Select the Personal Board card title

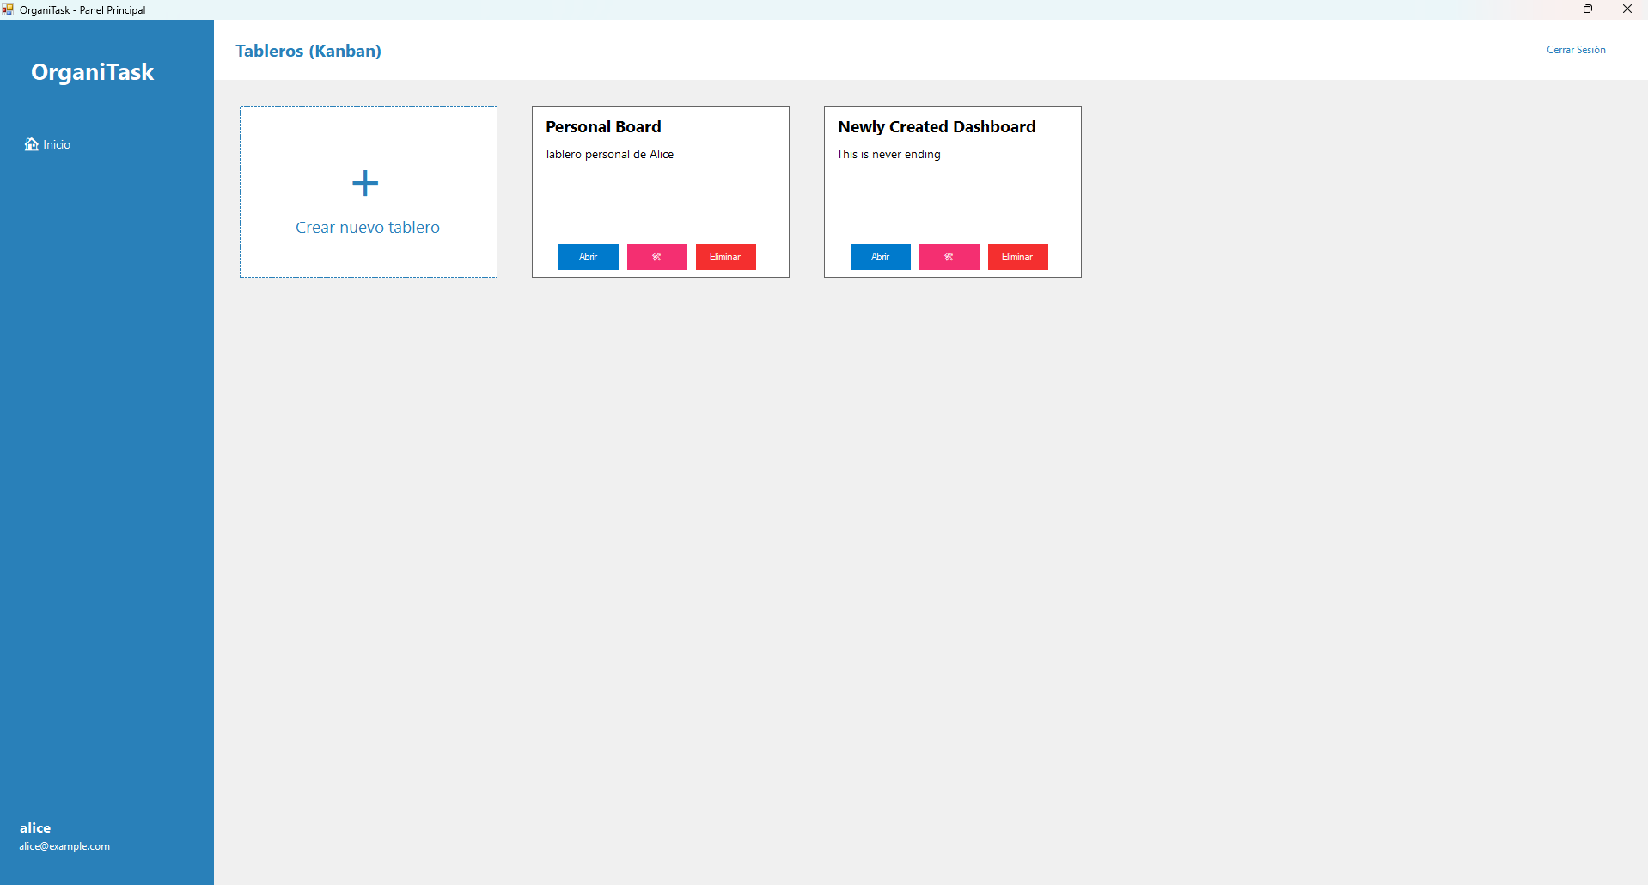(602, 126)
